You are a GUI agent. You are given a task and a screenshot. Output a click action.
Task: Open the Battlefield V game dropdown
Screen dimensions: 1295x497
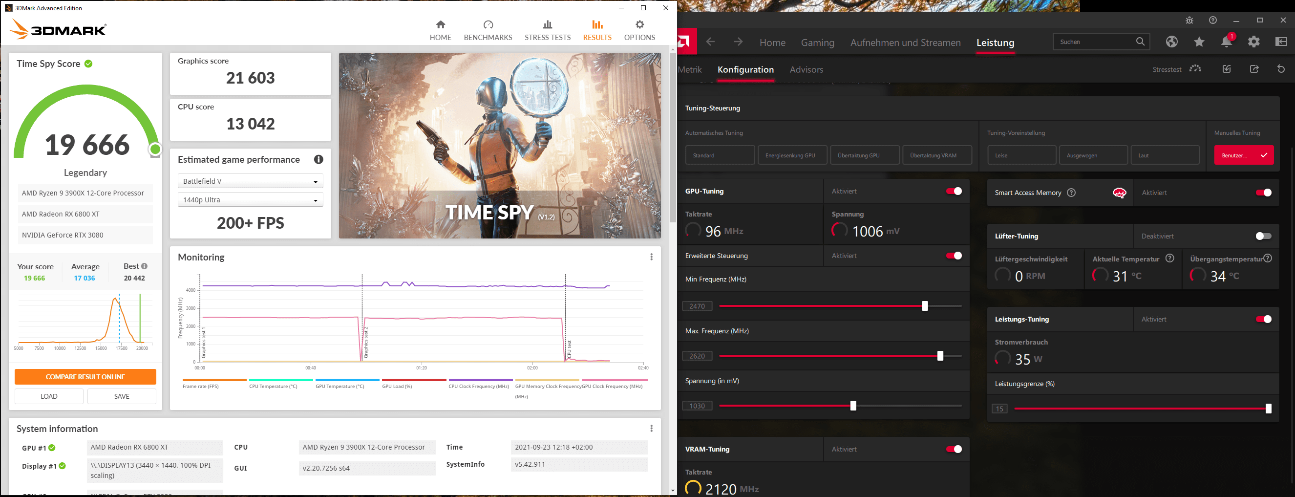[x=250, y=181]
